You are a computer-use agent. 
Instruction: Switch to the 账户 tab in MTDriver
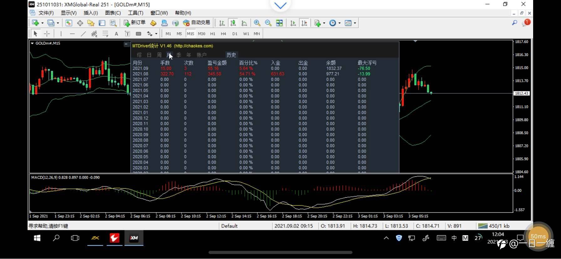click(201, 55)
